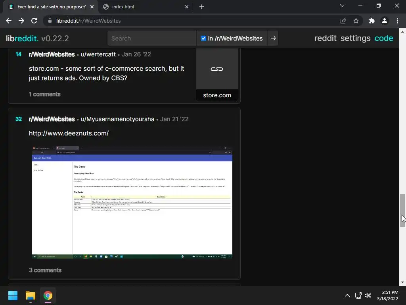Viewport: 406px width, 305px height.
Task: Click the scrollbar up arrow
Action: click(402, 32)
